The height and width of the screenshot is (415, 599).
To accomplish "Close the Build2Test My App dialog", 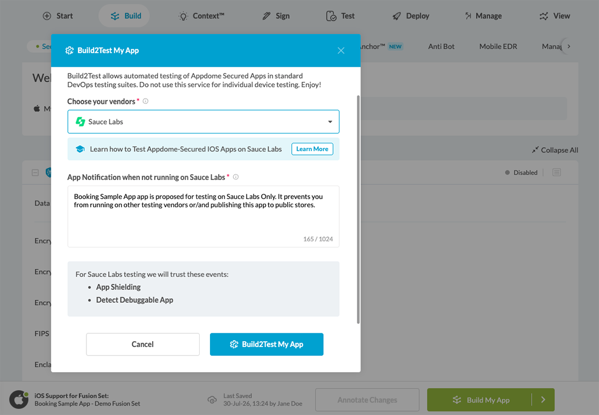I will 341,51.
